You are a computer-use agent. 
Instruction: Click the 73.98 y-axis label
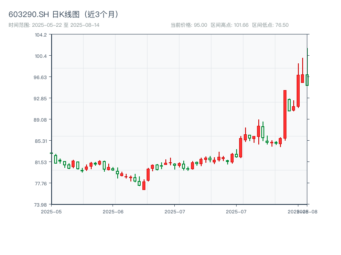[x=40, y=205]
